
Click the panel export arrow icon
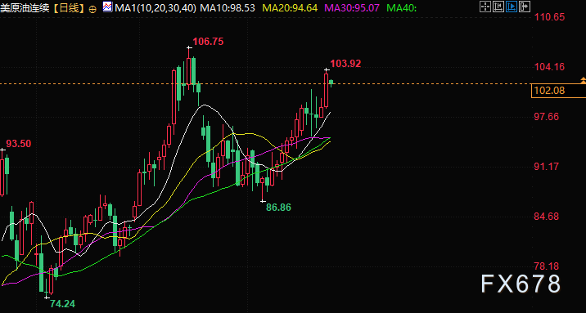(525, 7)
